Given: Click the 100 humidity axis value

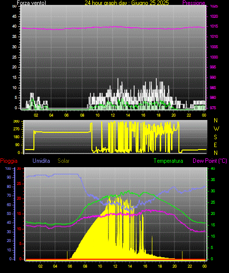Looking at the screenshot, I should click(x=8, y=169).
